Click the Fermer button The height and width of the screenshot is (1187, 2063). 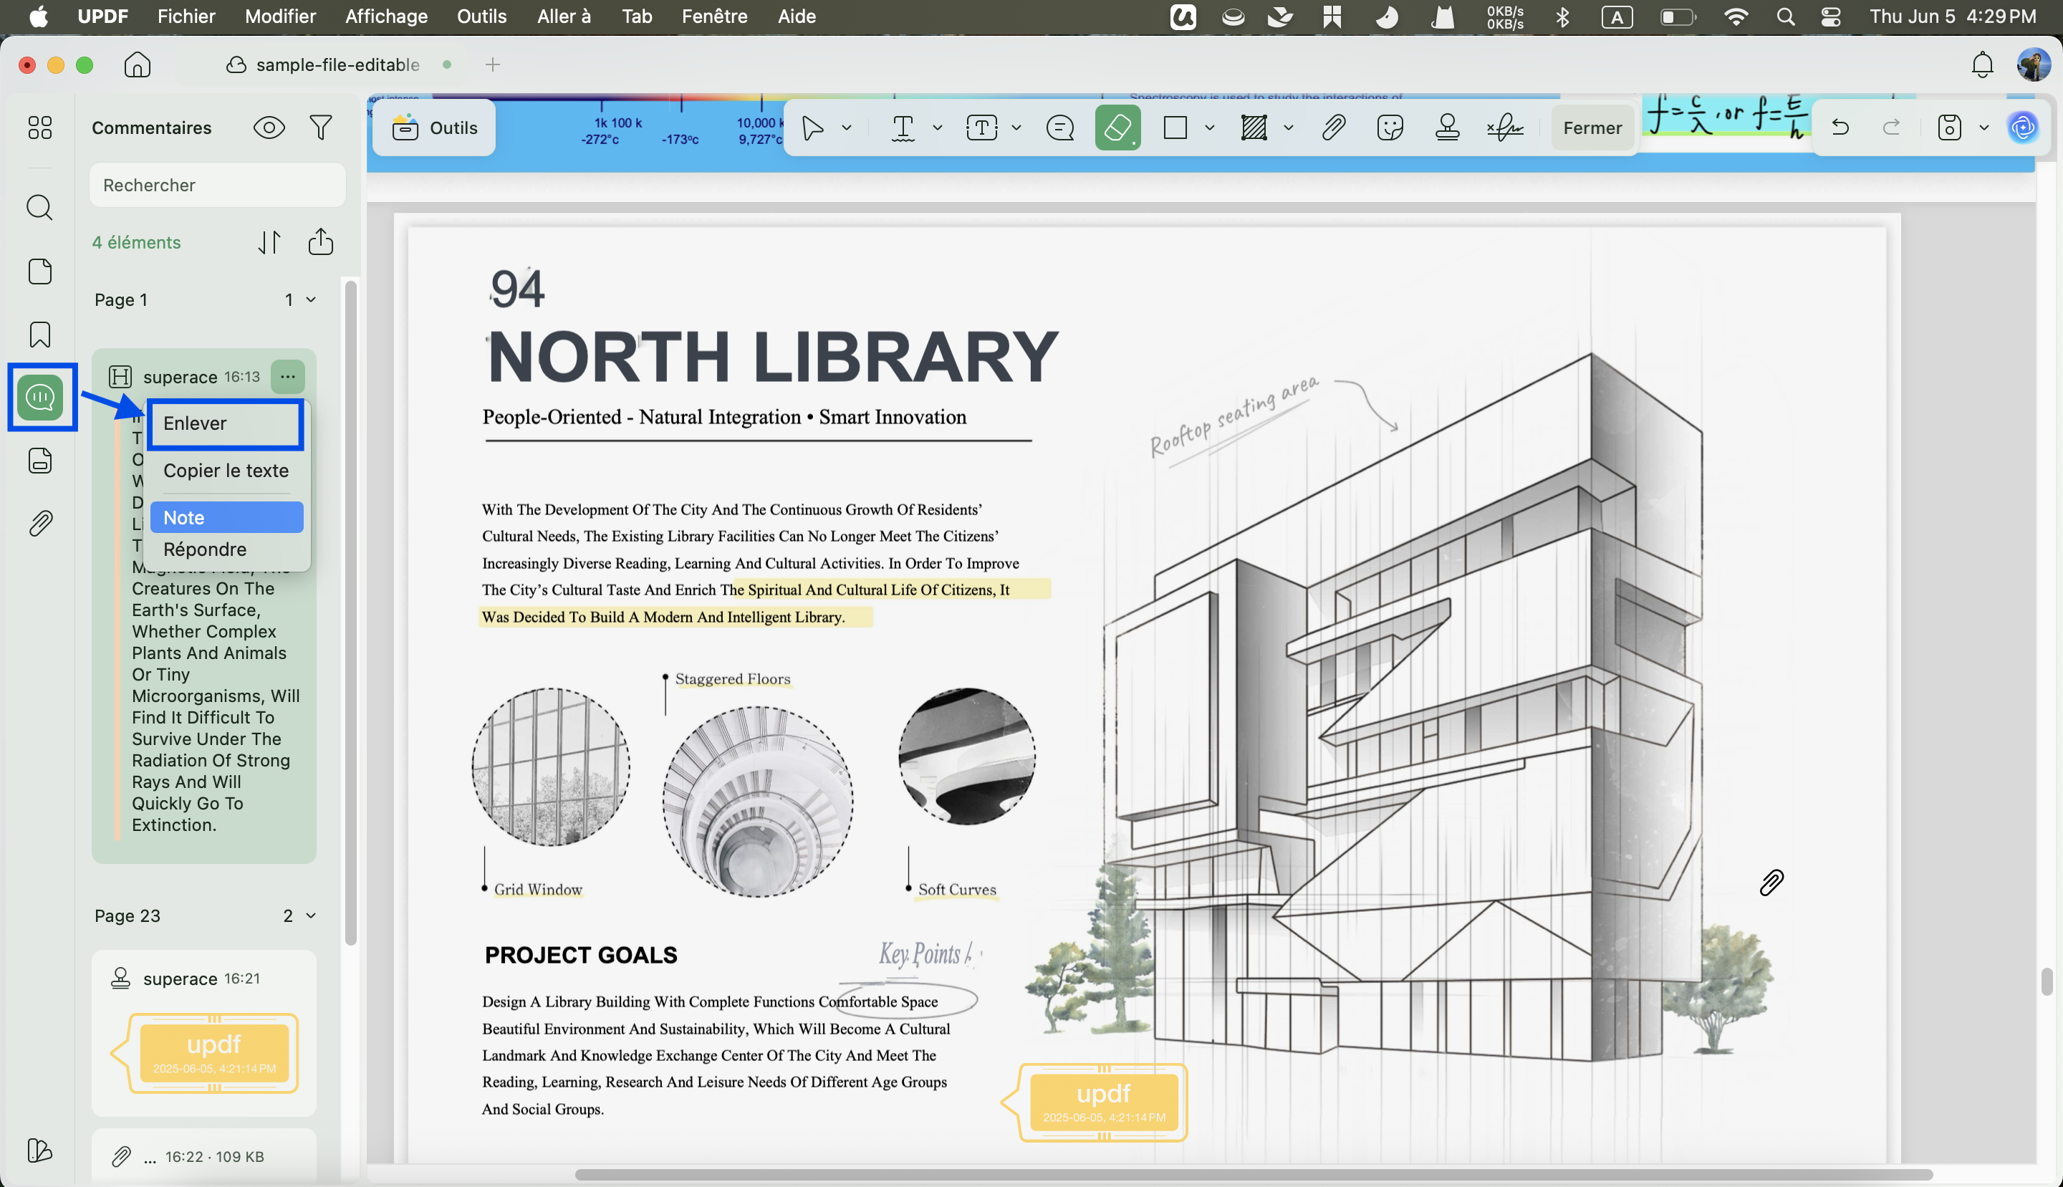pos(1592,128)
